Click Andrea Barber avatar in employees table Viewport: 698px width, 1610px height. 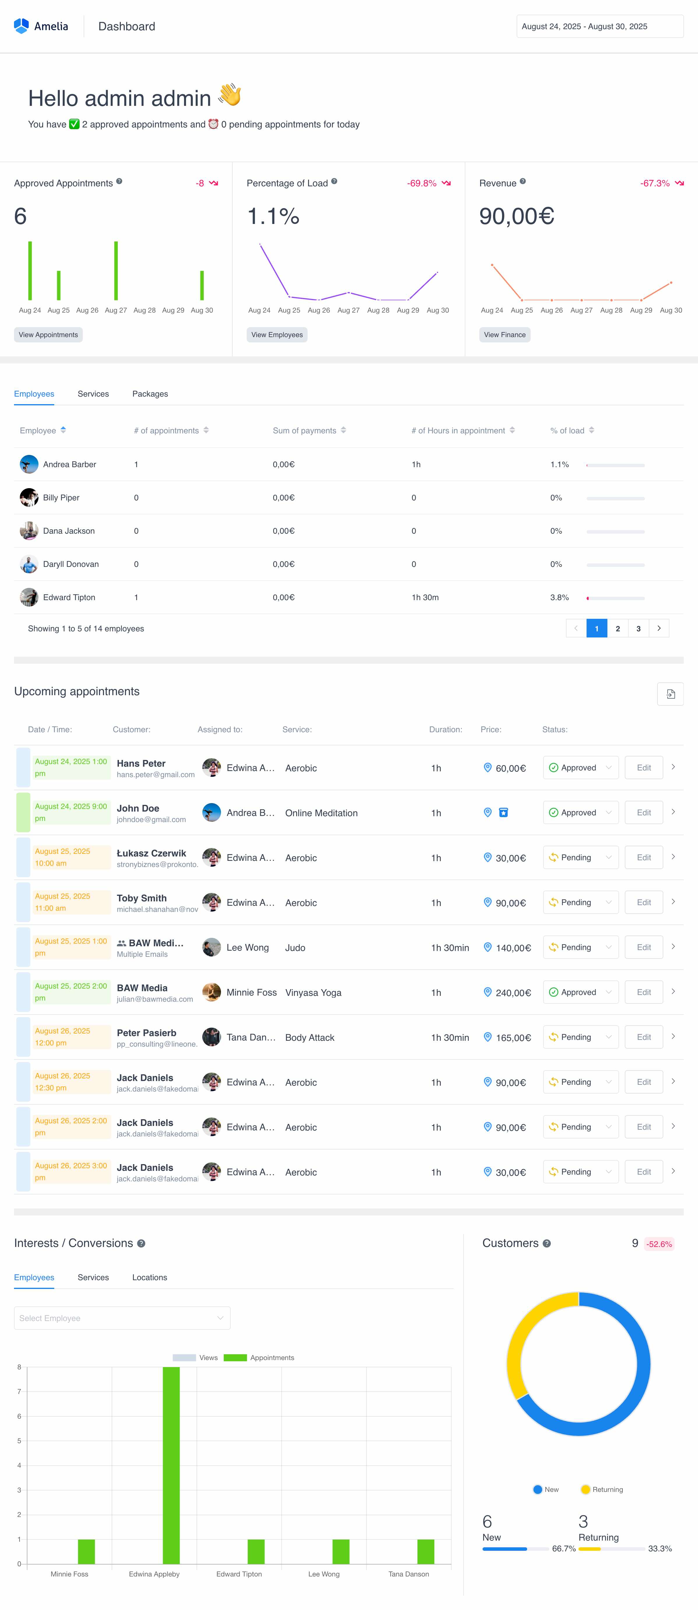[29, 464]
